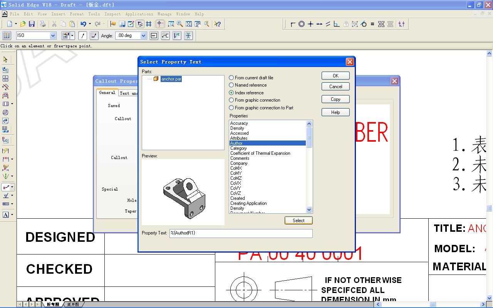Activate the Zoom Area tool
Screen dimensions: 493x308
point(171,24)
